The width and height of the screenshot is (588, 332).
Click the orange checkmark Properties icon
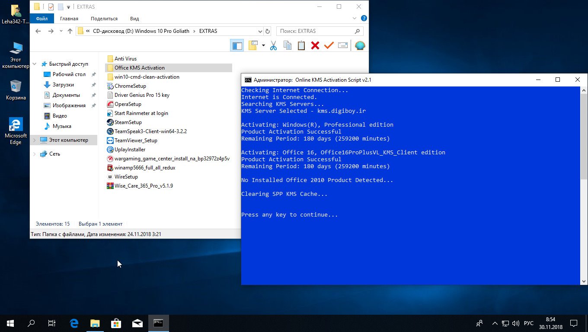tap(329, 45)
